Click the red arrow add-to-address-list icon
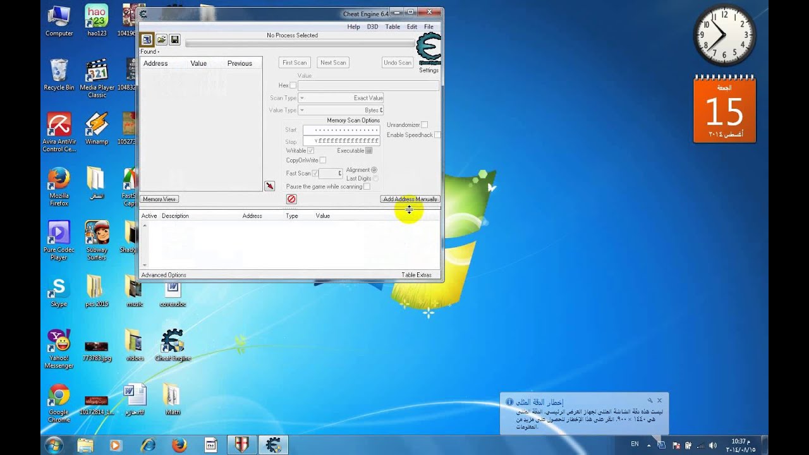 [x=269, y=186]
